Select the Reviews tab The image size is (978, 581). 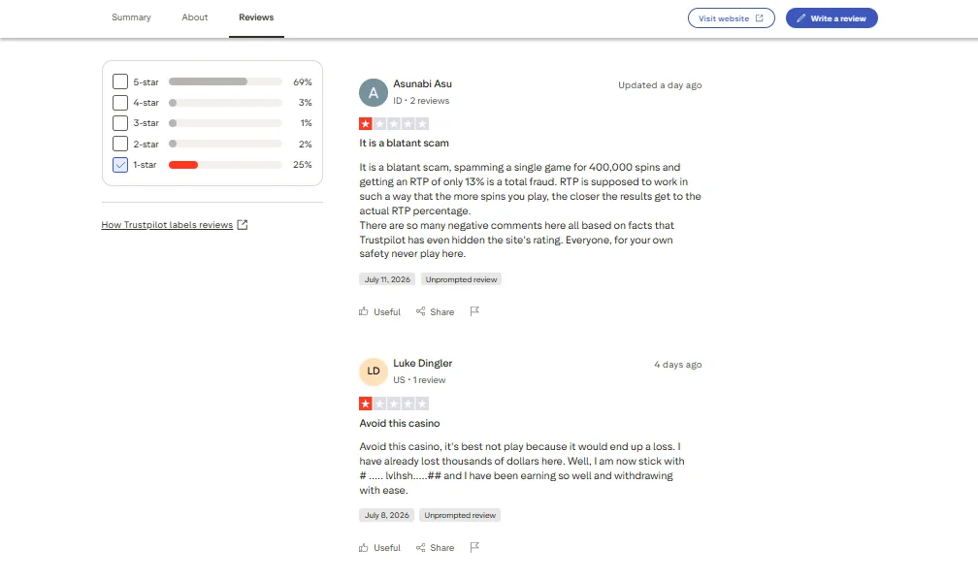click(256, 17)
